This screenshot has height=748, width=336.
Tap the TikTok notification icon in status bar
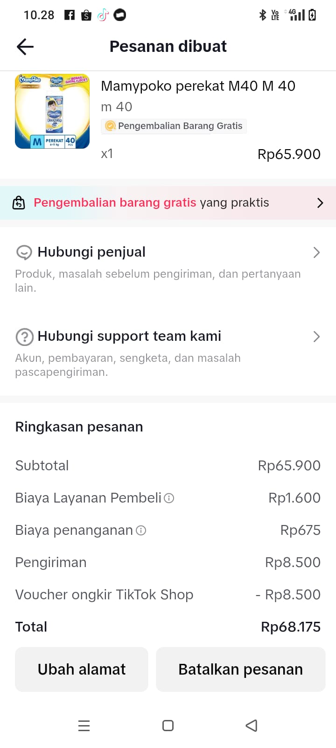click(103, 15)
